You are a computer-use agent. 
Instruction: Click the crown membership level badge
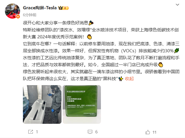pyautogui.click(x=64, y=8)
